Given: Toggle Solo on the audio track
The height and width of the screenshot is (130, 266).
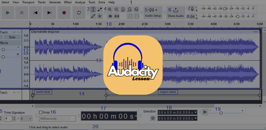Looking at the screenshot, I should (x=12, y=37).
